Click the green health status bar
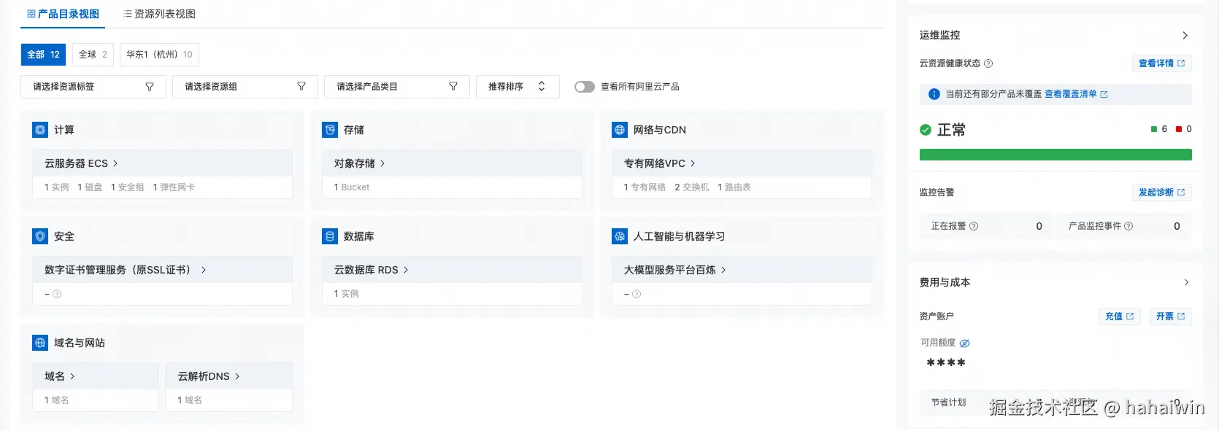The height and width of the screenshot is (431, 1219). point(1055,155)
